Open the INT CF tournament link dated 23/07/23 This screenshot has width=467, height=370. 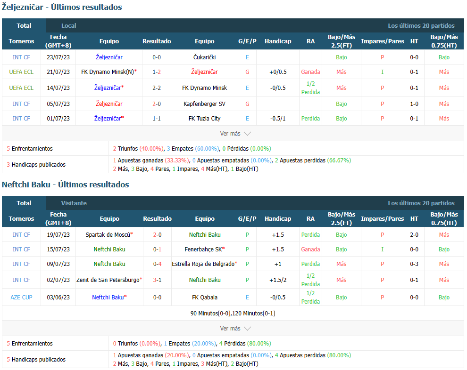pos(21,57)
